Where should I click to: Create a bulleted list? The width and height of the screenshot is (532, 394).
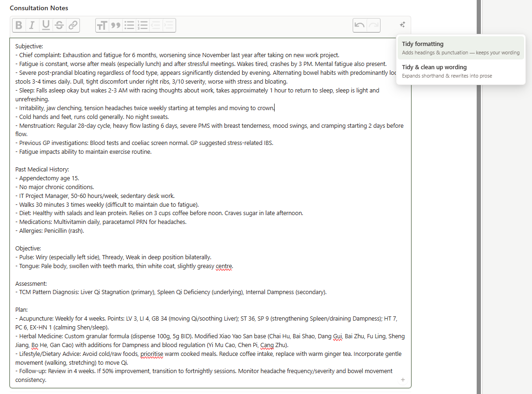point(129,26)
